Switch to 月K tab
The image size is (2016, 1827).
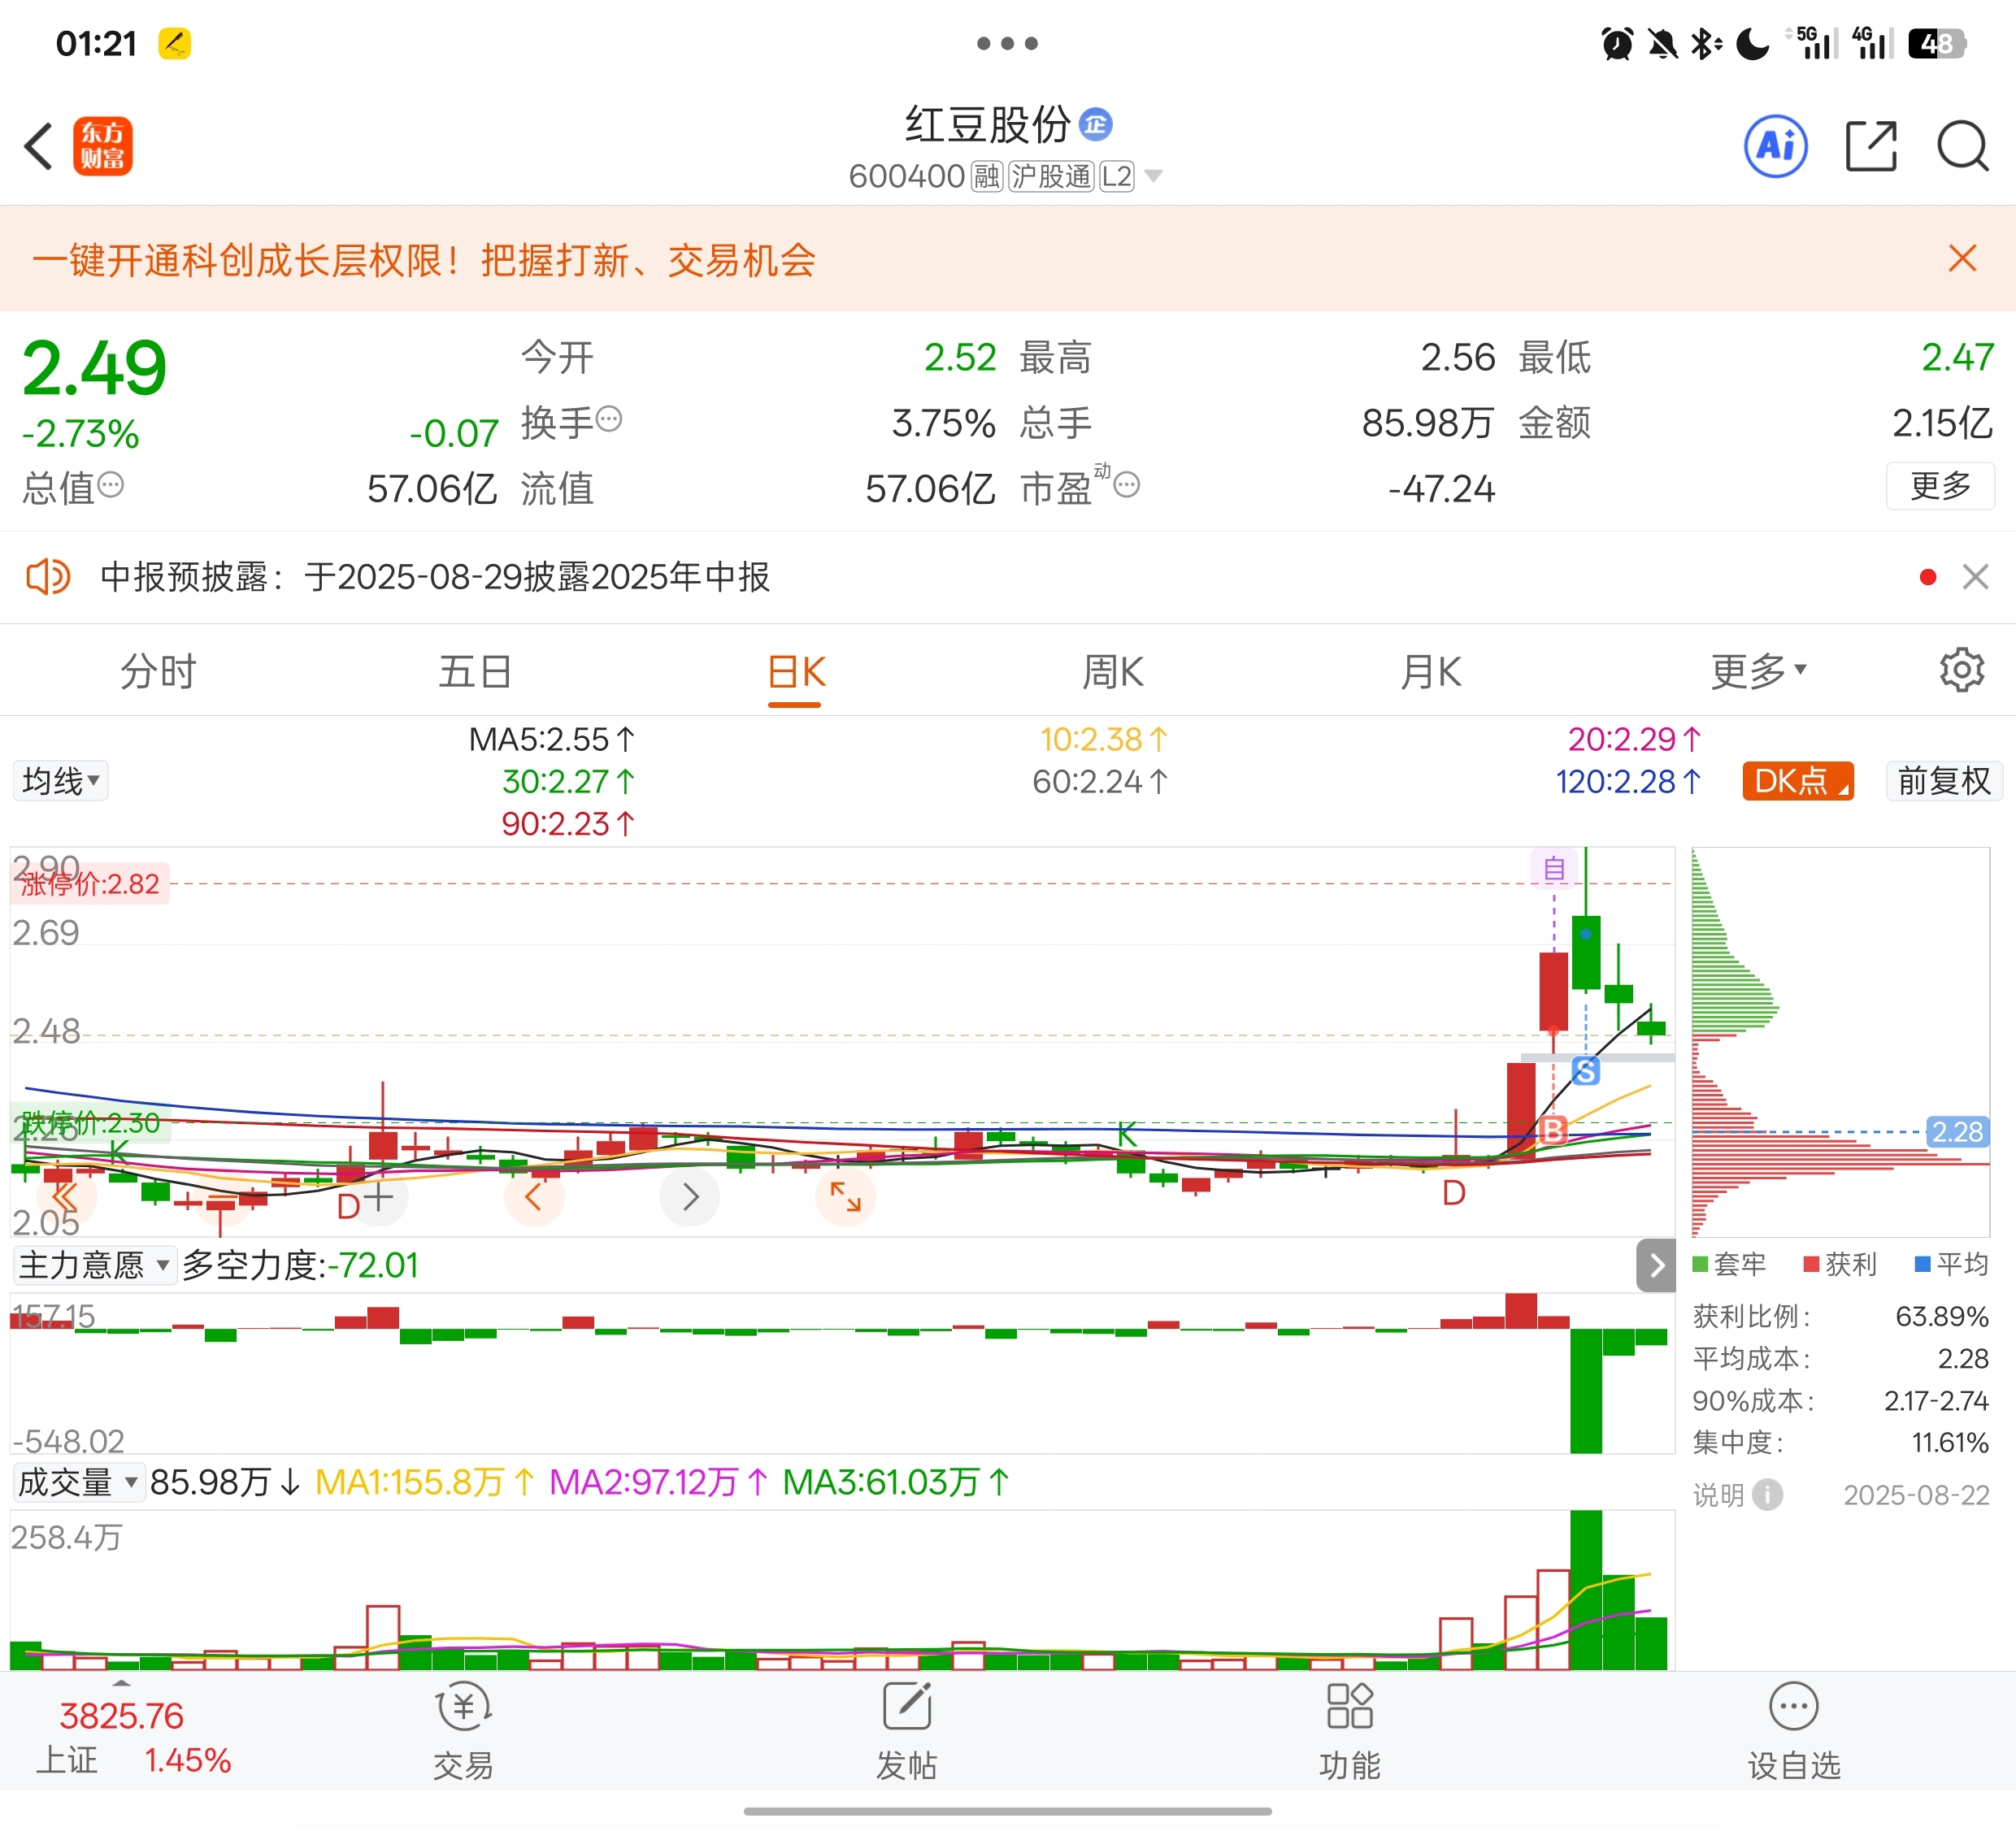pyautogui.click(x=1431, y=671)
